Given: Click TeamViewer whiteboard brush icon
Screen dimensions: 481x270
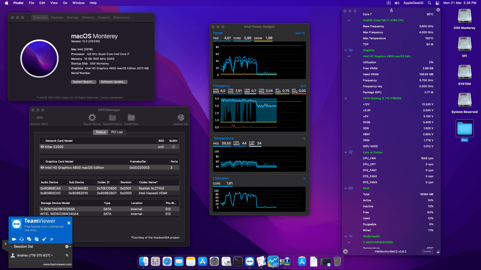Looking at the screenshot, I should tap(44, 239).
